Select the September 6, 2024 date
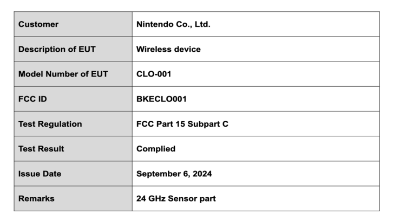Image resolution: width=394 pixels, height=221 pixels. tap(174, 174)
